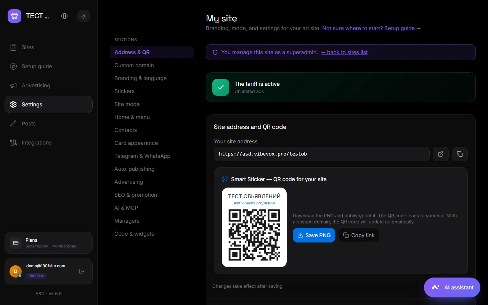Open the Auto-publishing section
Image resolution: width=488 pixels, height=305 pixels.
coord(152,169)
